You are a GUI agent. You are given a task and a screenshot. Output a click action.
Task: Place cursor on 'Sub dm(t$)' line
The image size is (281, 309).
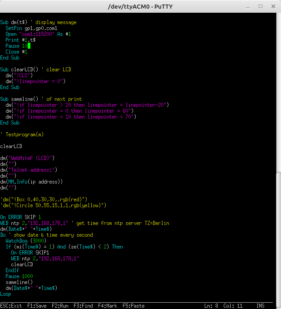pyautogui.click(x=39, y=22)
